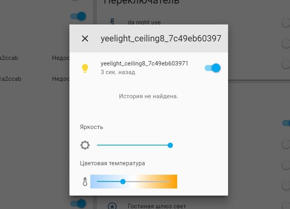Click the color temperature slider knob
The image size is (290, 209).
pyautogui.click(x=123, y=181)
